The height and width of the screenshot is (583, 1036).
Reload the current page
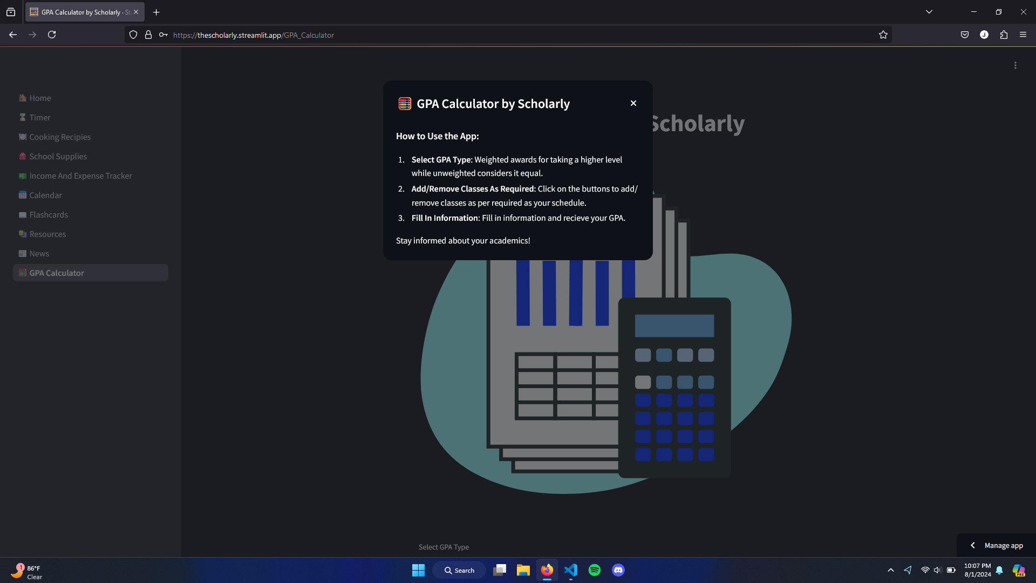52,35
